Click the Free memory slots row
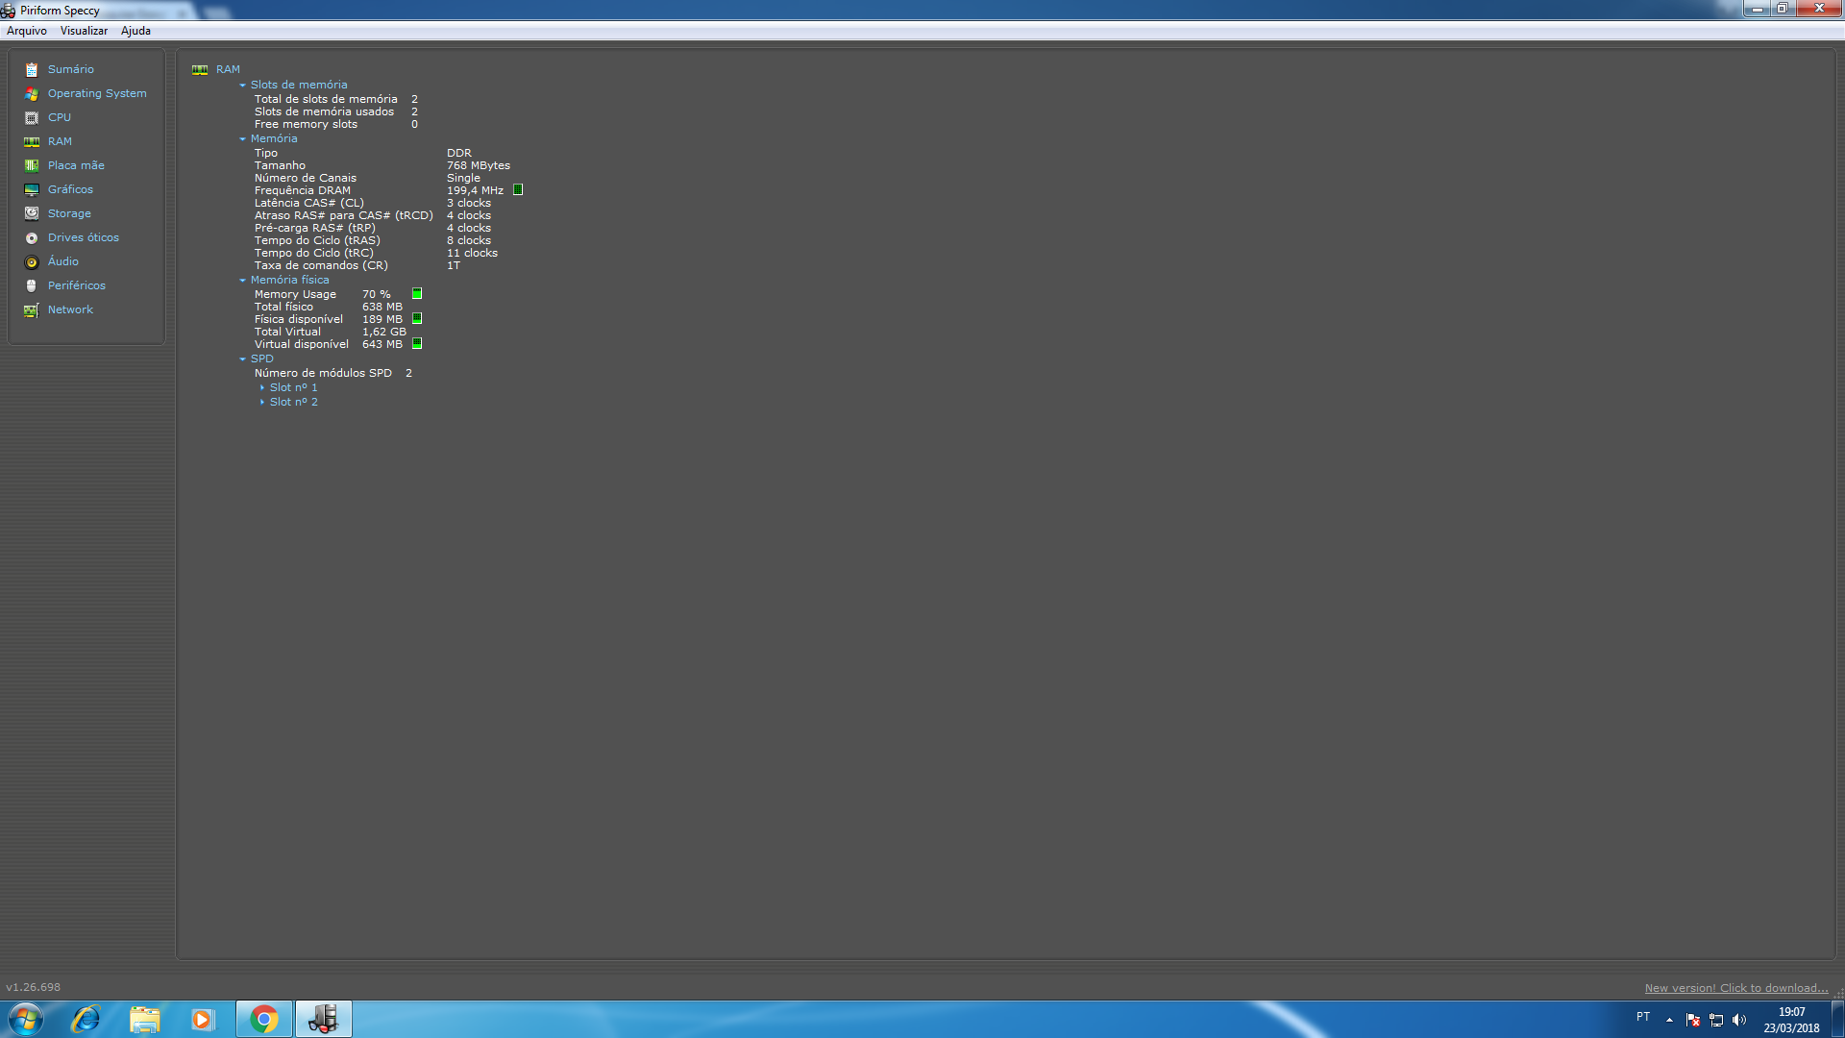 [x=336, y=124]
